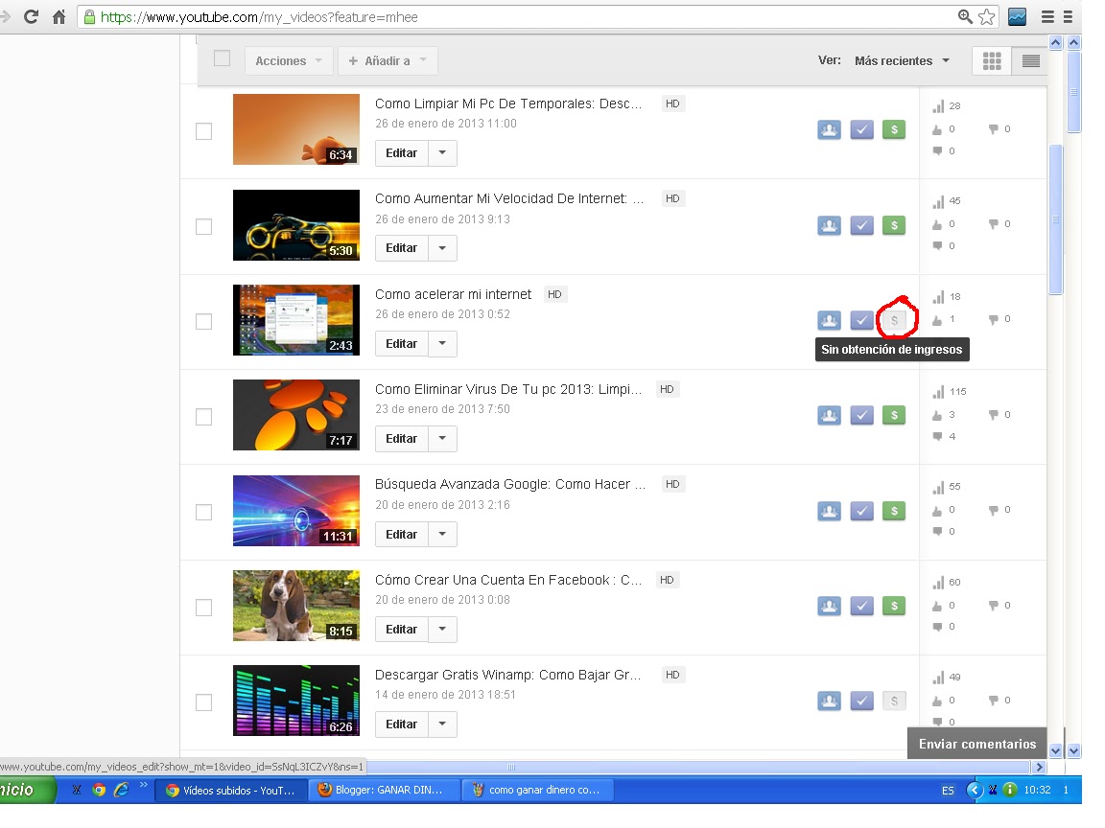Switch to grid view
1105x828 pixels.
992,61
